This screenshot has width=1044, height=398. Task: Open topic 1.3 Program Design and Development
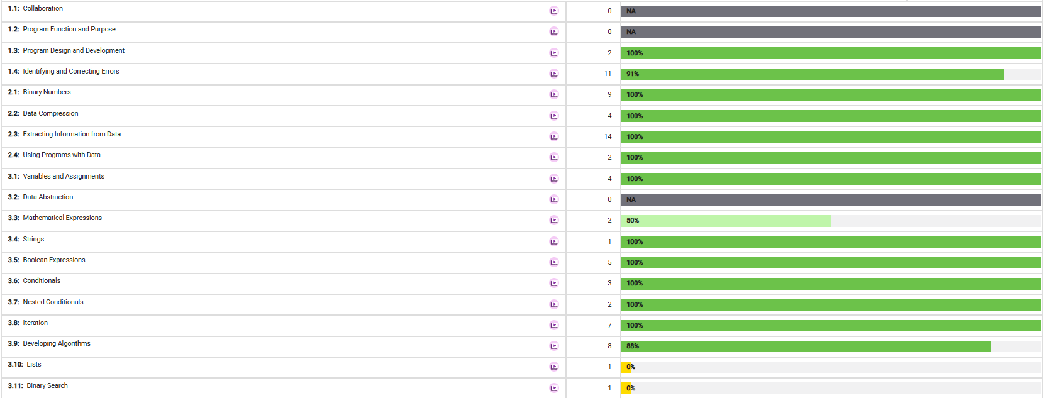coord(66,50)
